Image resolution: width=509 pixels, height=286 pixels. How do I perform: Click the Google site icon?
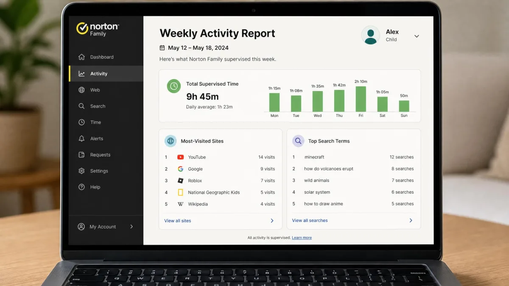tap(180, 169)
